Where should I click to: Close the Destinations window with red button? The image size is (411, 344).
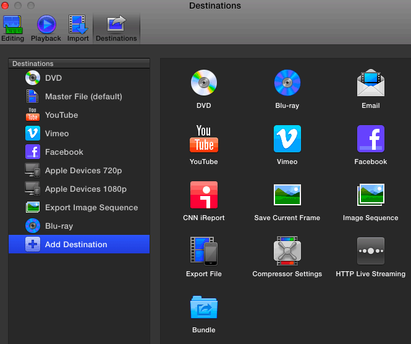tap(5, 6)
